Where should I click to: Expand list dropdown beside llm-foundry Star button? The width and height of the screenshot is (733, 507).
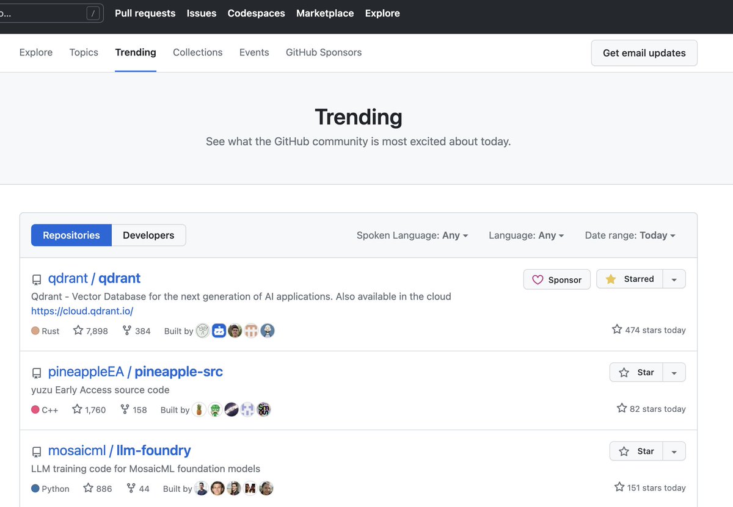click(x=674, y=451)
